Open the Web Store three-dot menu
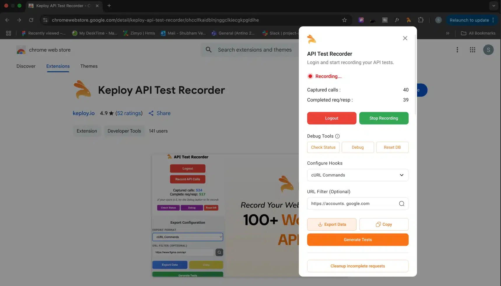This screenshot has width=501, height=286. [x=457, y=50]
